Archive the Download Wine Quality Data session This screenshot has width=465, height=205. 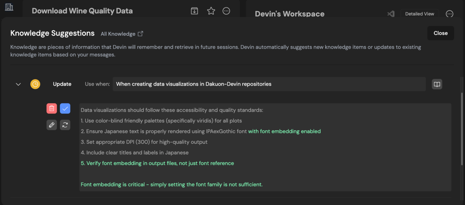(x=195, y=11)
